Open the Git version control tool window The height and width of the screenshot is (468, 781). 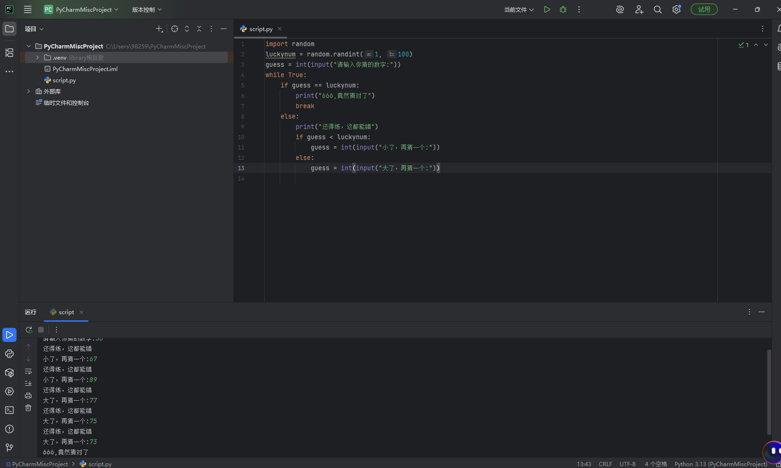9,447
